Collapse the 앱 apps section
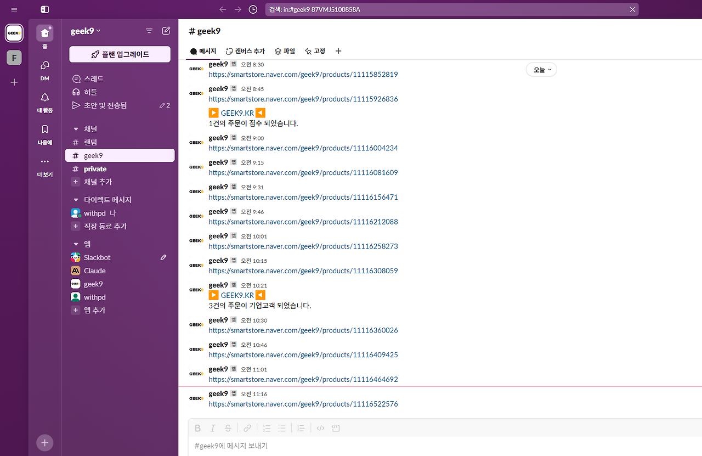Image resolution: width=702 pixels, height=456 pixels. click(x=75, y=243)
